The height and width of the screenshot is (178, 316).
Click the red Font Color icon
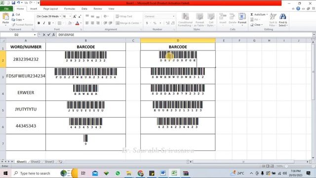[x=77, y=23]
